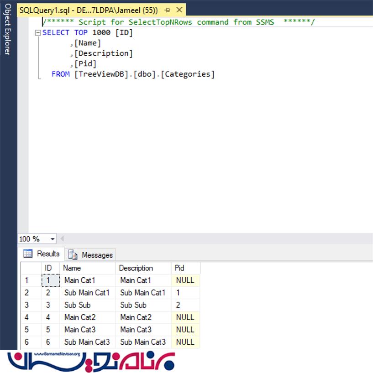Click [TreeViewDB] database name in the query
373x373 pixels.
(x=101, y=74)
